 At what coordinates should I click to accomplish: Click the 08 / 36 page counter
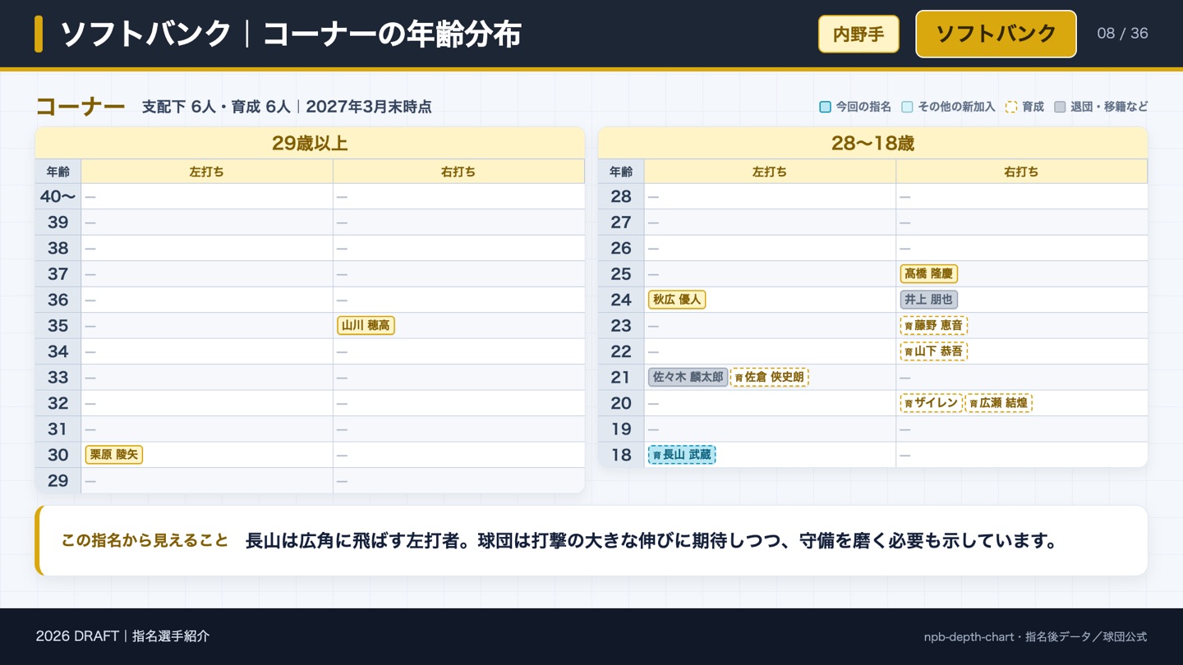1122,34
